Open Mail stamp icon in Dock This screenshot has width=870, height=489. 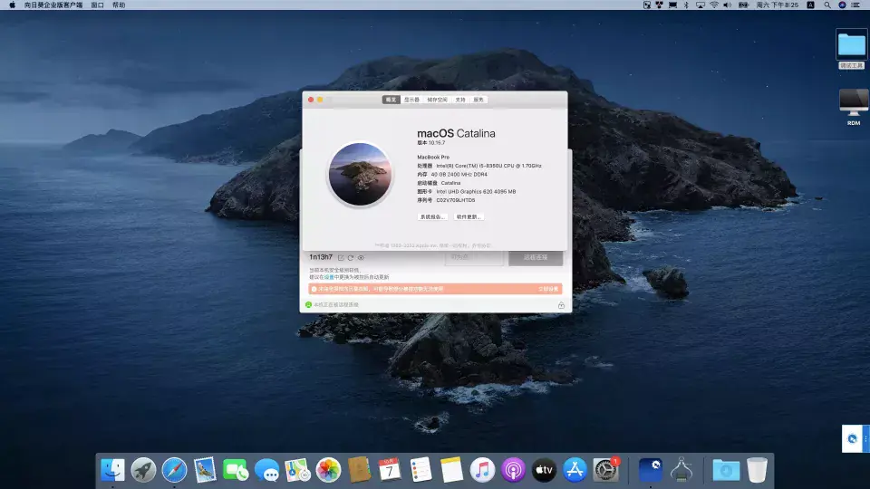pos(205,470)
